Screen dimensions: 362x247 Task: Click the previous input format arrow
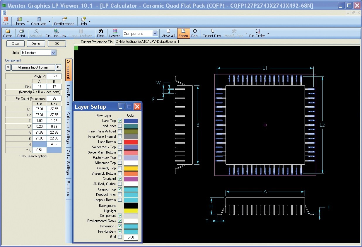(8, 67)
